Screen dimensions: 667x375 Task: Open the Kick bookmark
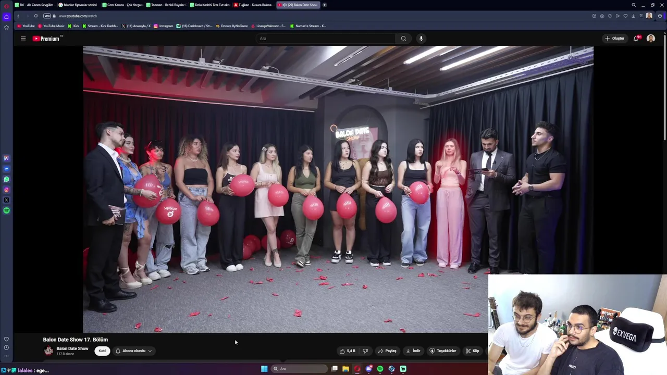[x=74, y=26]
